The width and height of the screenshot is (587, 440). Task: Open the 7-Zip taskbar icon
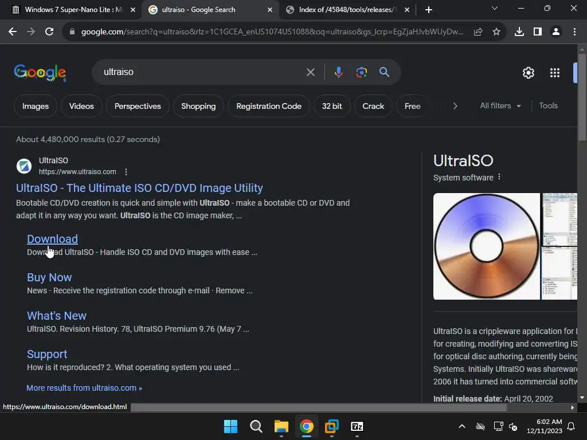point(357,426)
